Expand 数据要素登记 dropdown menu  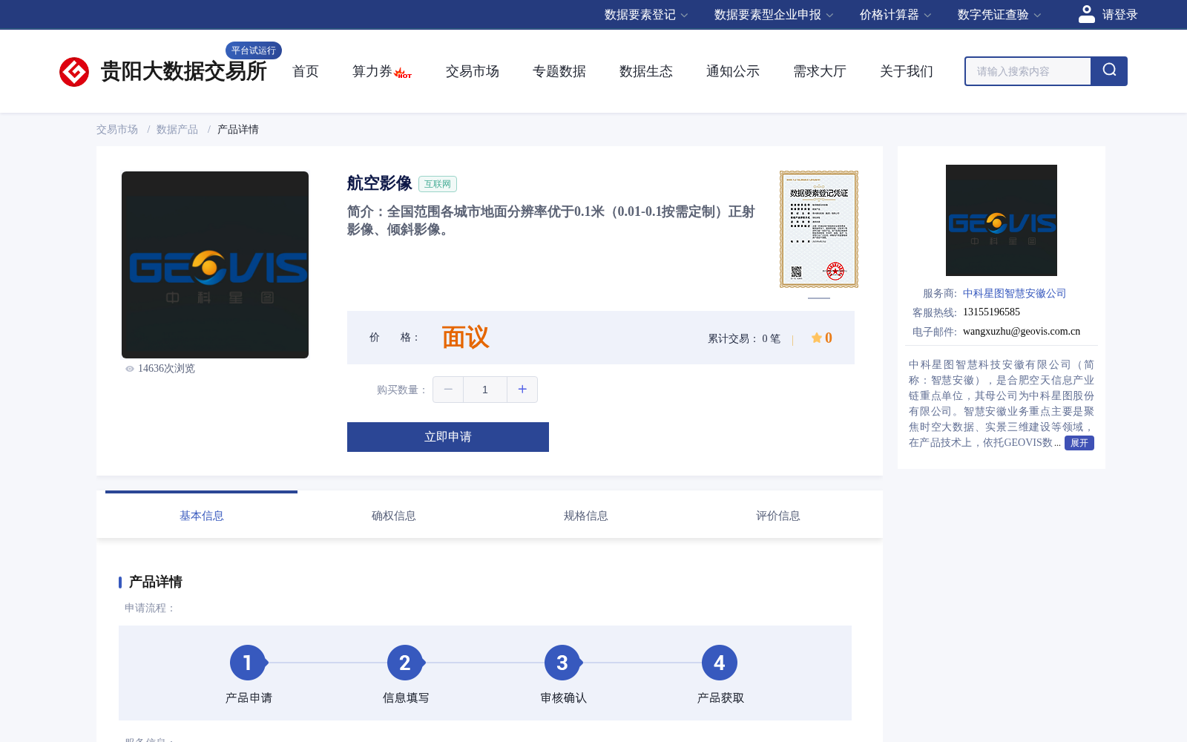pos(646,15)
